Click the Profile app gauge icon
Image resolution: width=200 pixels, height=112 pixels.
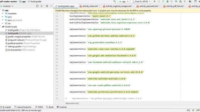tap(176, 2)
